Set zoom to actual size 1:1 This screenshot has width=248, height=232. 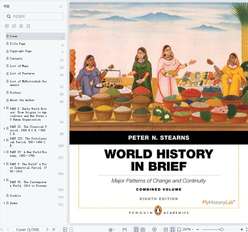pos(166,229)
